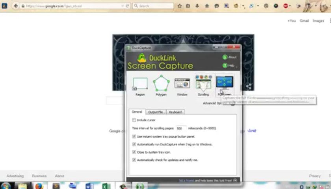
Task: Disable Close to system tray icon option
Action: click(134, 152)
